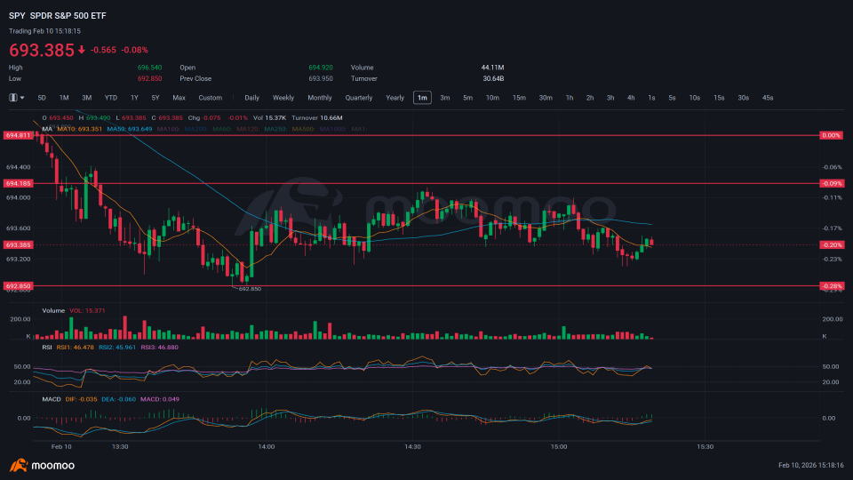Click the moomoo logo at bottom left
This screenshot has height=480, width=853.
42,465
